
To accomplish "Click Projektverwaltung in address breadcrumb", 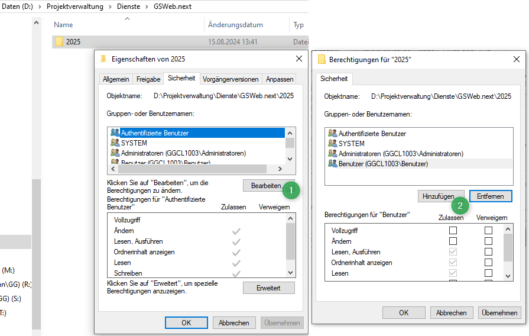I will (x=75, y=7).
